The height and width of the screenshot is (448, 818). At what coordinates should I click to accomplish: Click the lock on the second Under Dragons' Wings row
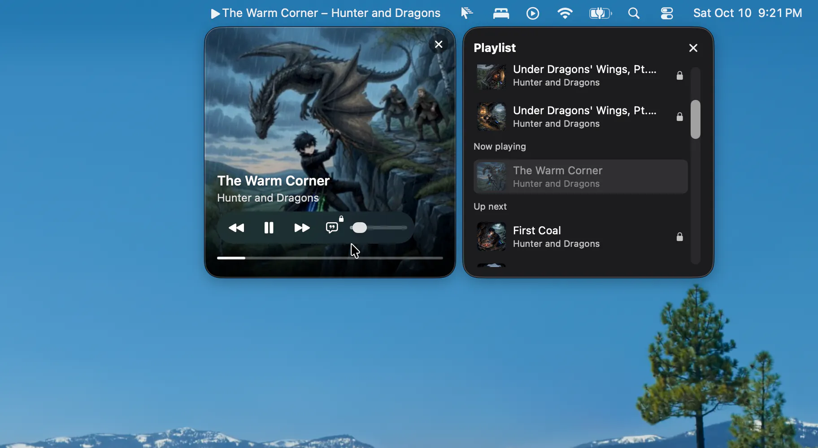680,117
